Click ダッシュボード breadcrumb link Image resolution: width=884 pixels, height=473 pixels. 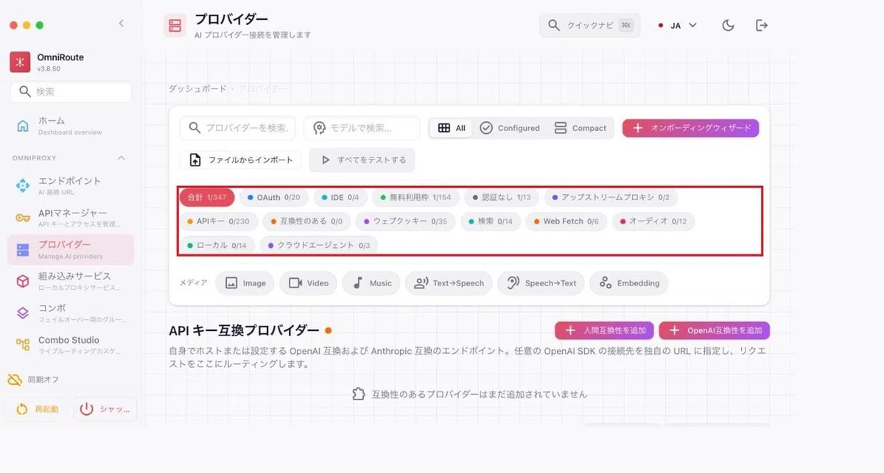point(197,88)
